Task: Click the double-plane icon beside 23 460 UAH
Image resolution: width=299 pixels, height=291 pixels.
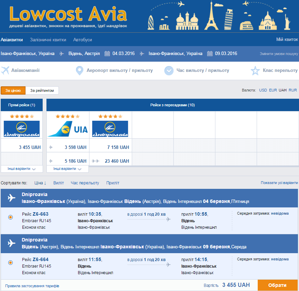Action: click(96, 161)
